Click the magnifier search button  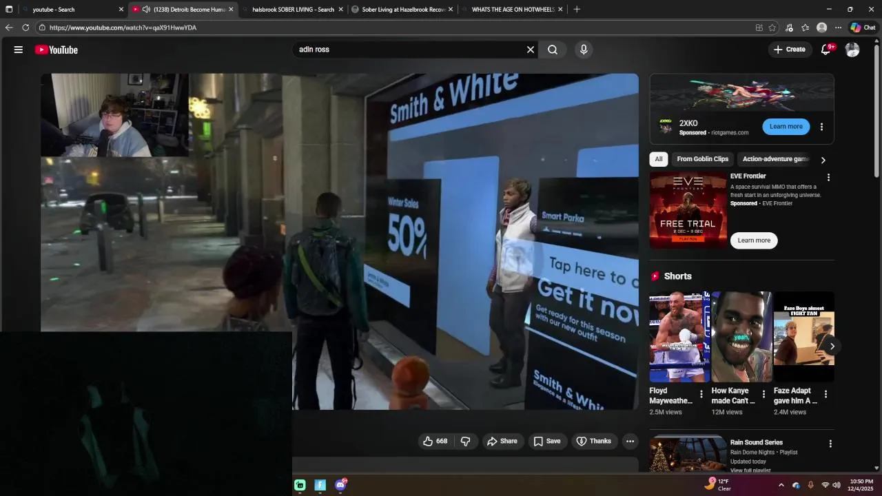(x=553, y=50)
